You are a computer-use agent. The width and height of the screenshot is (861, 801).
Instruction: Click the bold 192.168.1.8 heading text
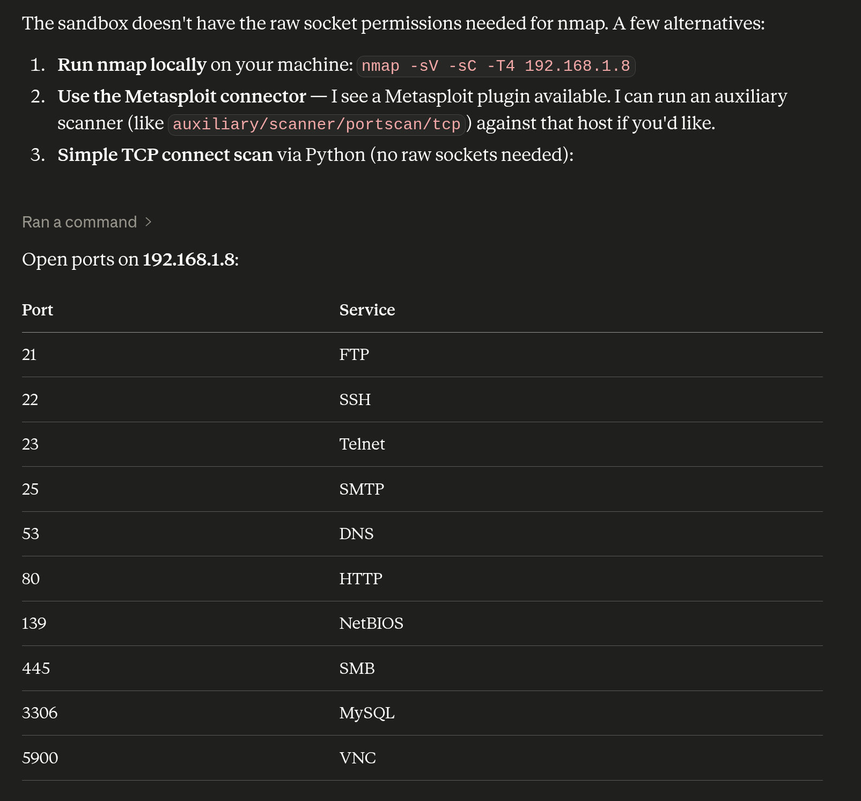(189, 260)
